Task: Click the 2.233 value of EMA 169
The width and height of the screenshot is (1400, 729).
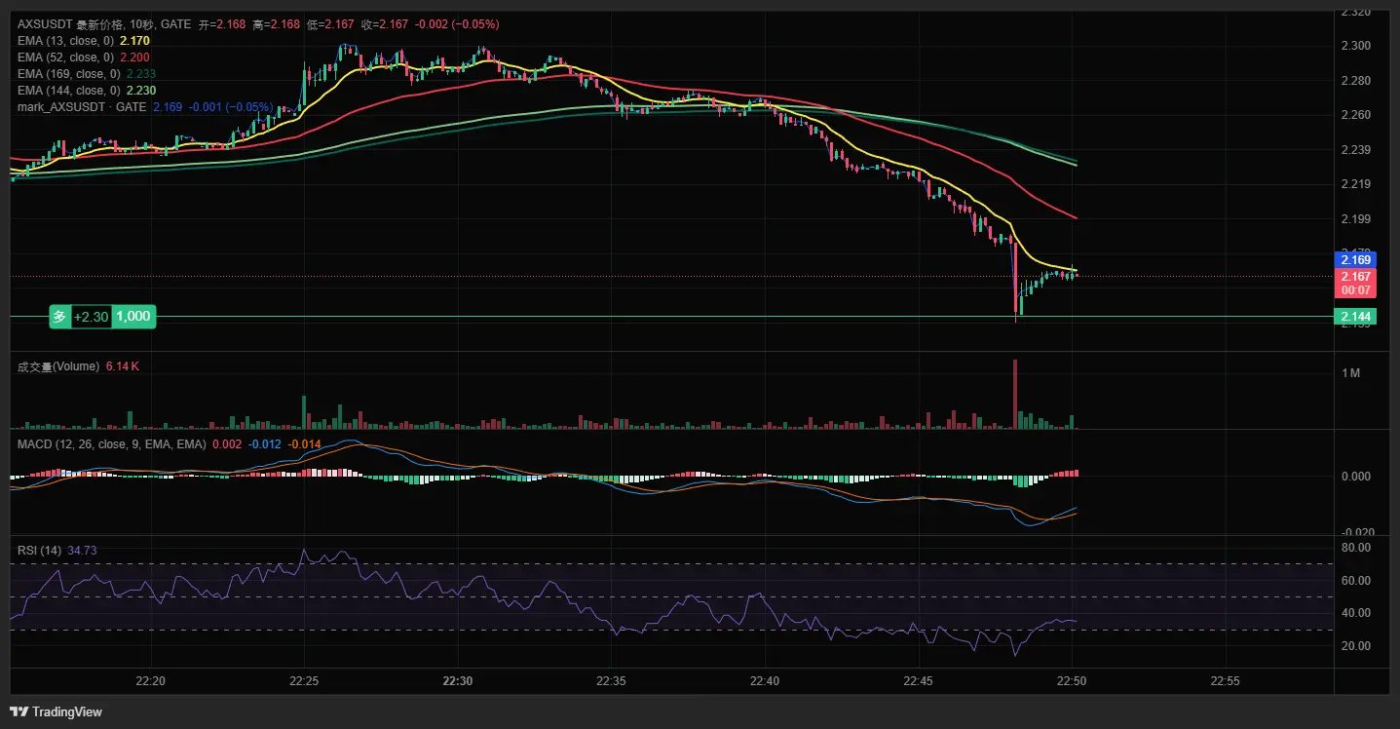Action: pos(141,74)
